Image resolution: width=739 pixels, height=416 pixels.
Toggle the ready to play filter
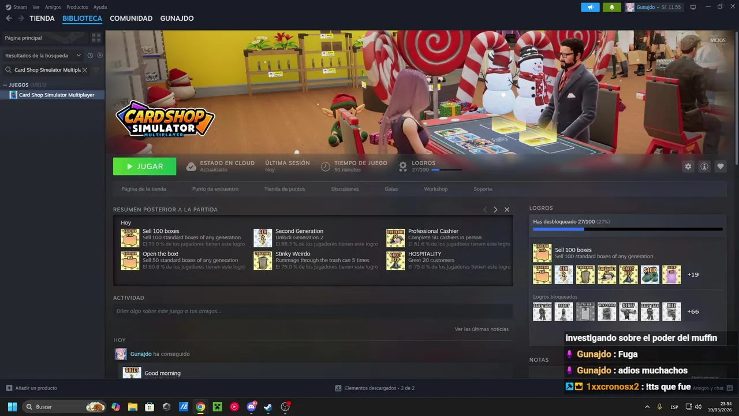[x=100, y=55]
